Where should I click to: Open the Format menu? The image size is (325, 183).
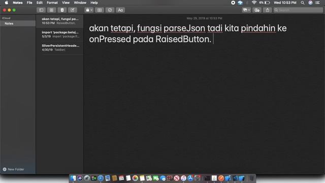[x=52, y=3]
